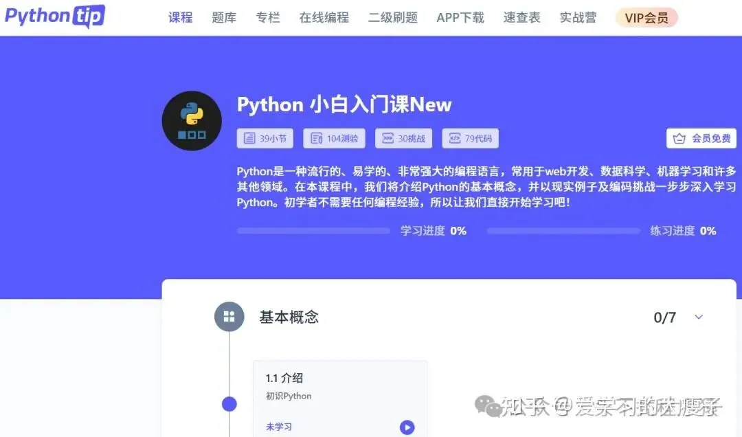Click the 基本概念 grid chapter icon
Image resolution: width=742 pixels, height=437 pixels.
coord(229,316)
